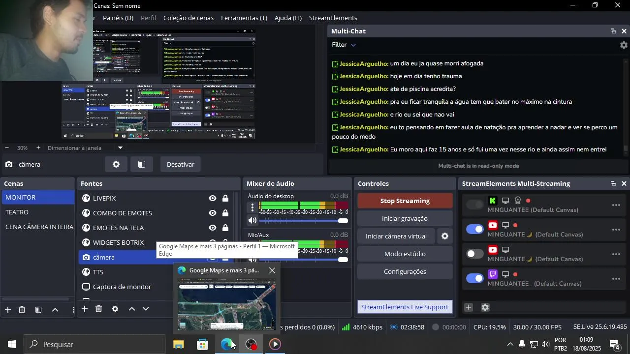Toggle the Twitch MINGUANTEE_ stream switch

coord(475,278)
